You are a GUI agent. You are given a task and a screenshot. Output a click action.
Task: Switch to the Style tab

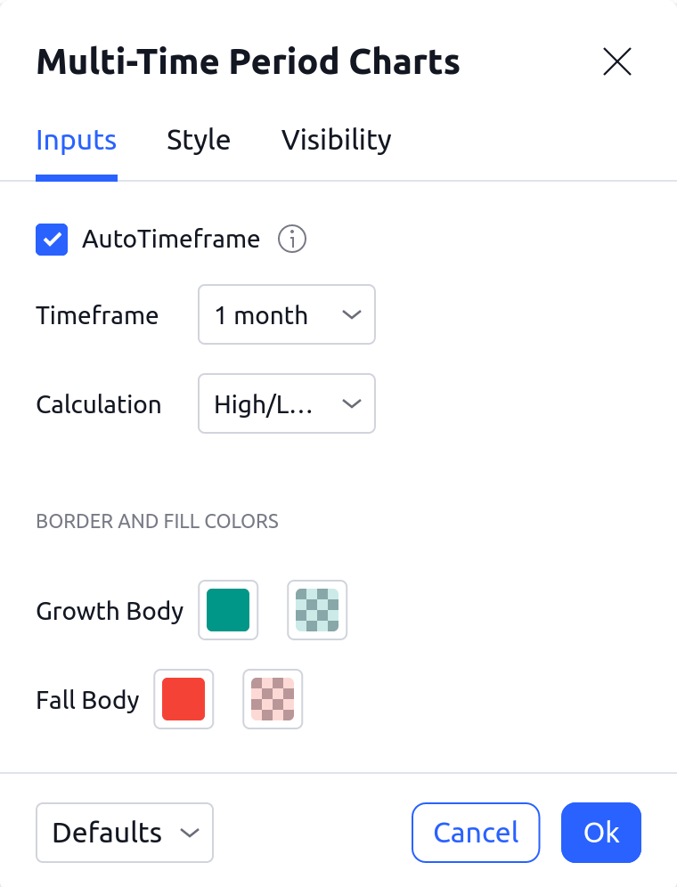[x=199, y=141]
